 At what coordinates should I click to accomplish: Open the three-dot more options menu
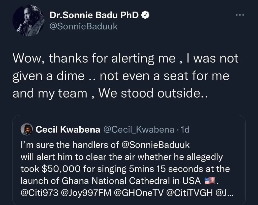point(240,15)
